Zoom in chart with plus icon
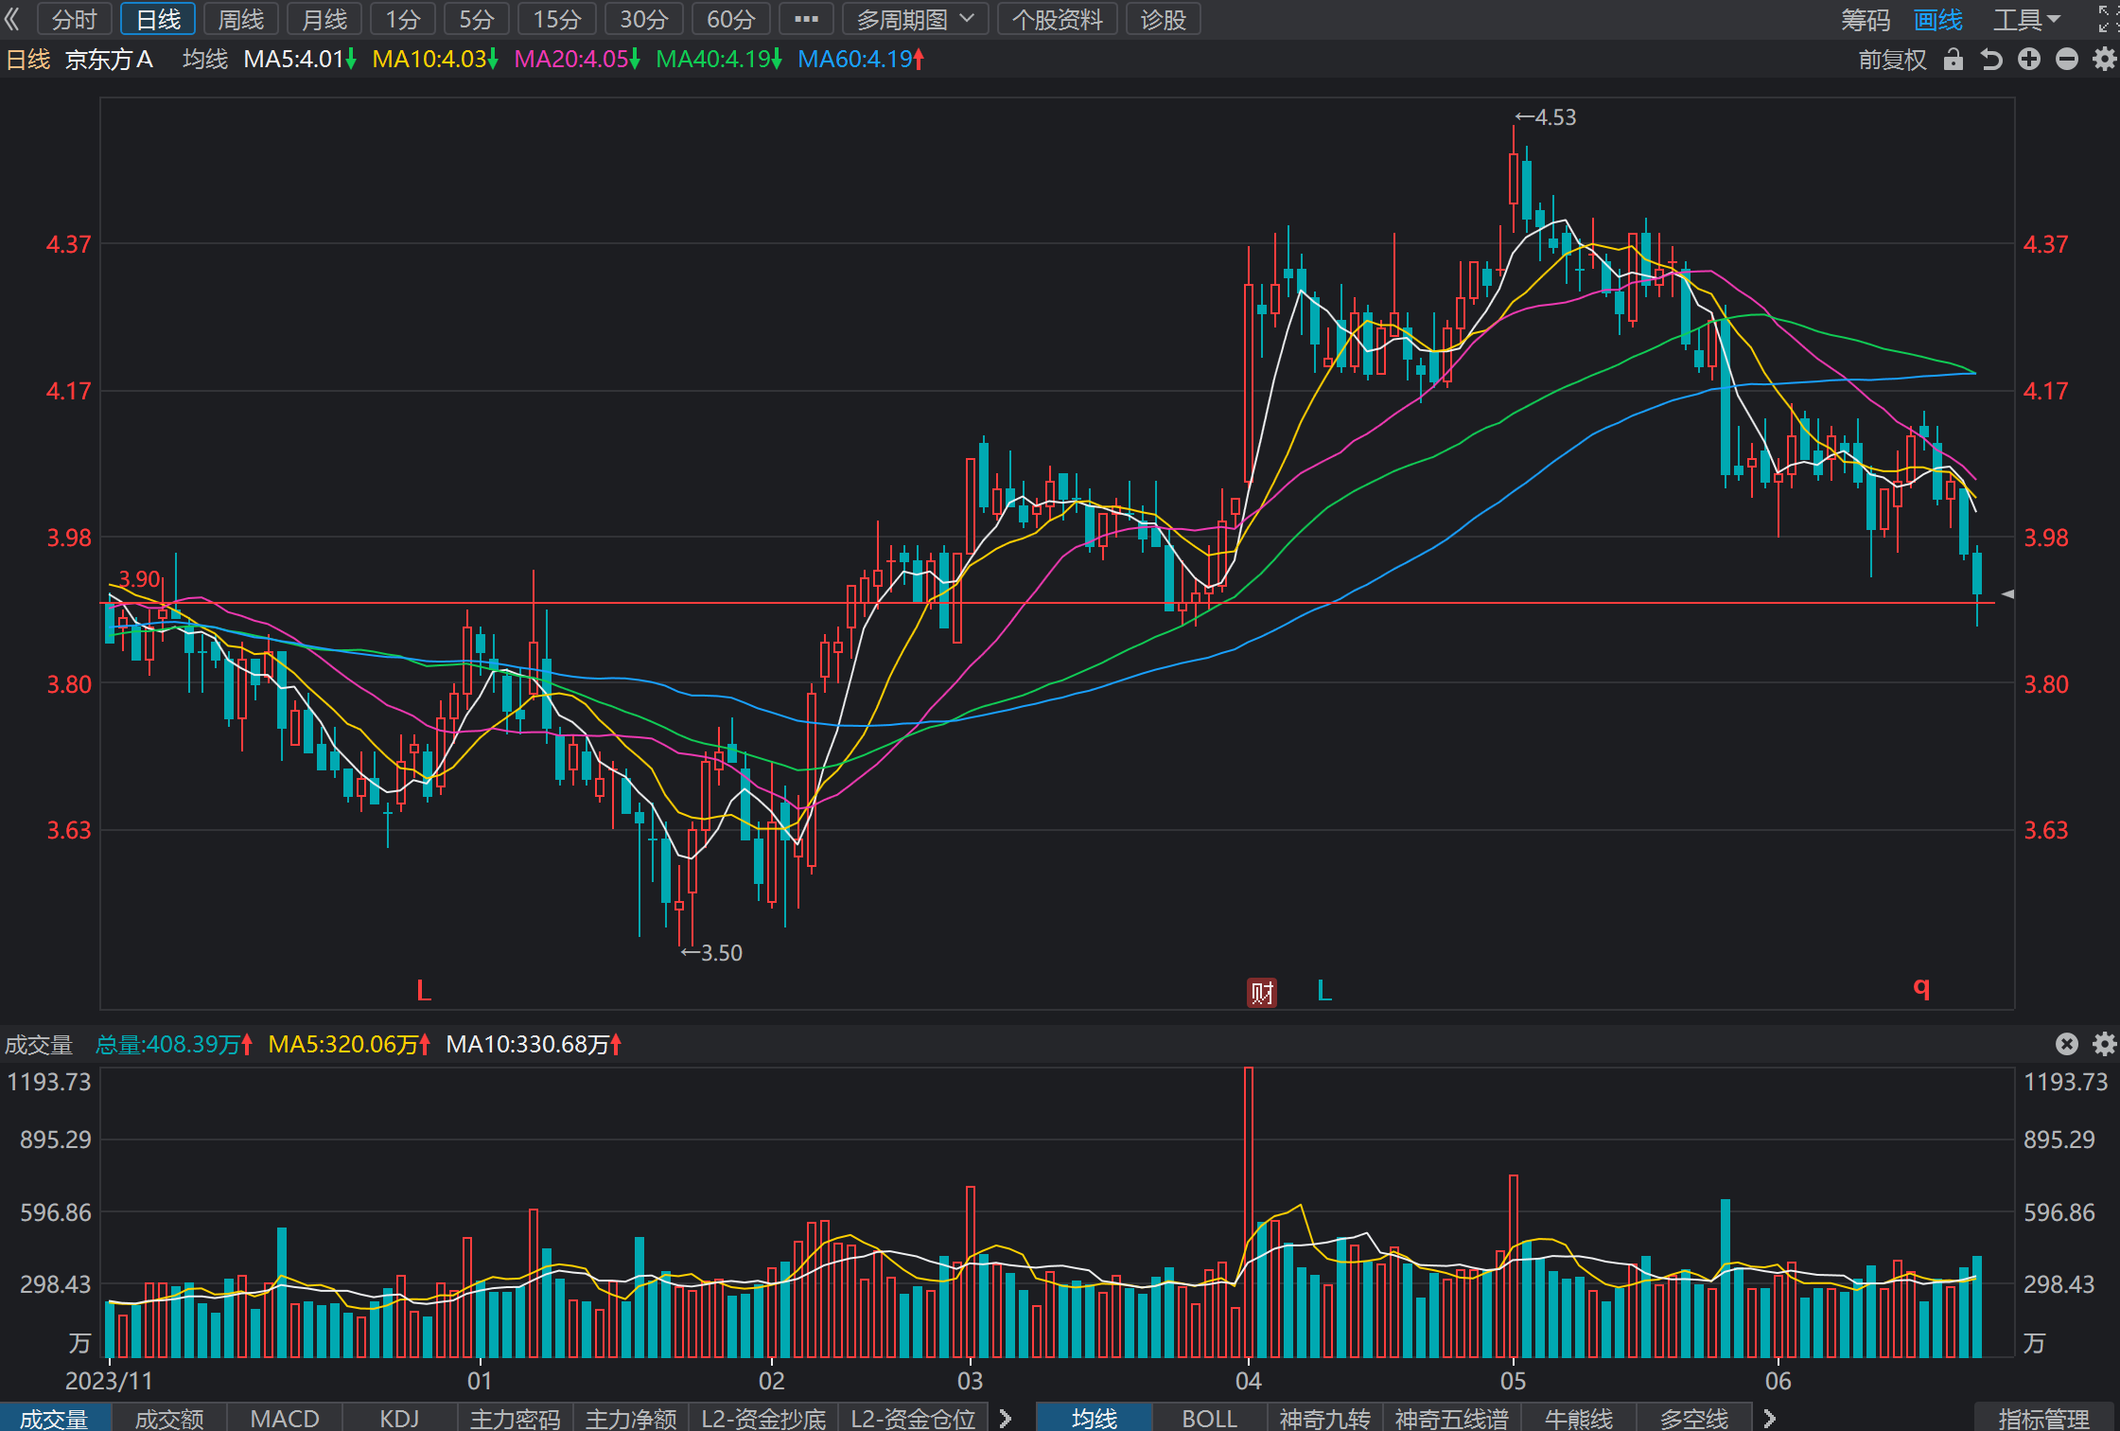2120x1431 pixels. coord(2029,60)
